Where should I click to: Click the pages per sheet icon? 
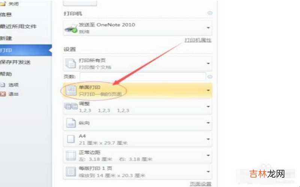pos(71,172)
